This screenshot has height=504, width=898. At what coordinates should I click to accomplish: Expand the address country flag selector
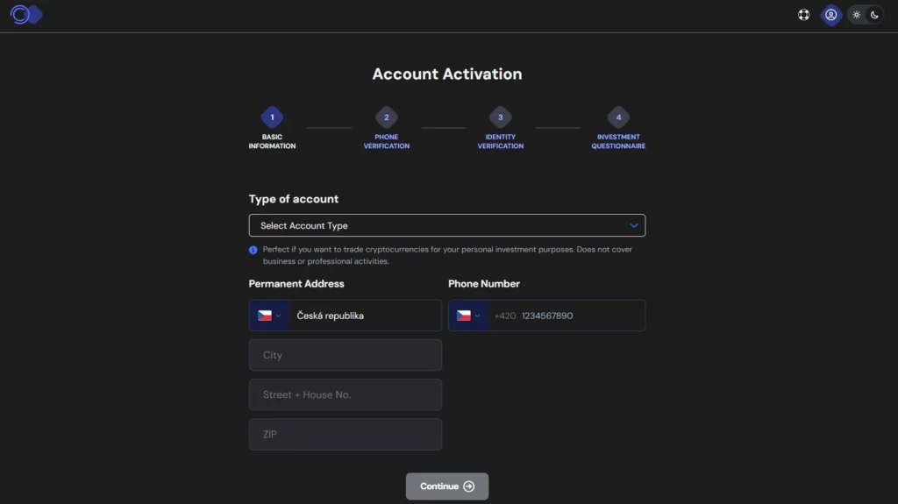[269, 316]
